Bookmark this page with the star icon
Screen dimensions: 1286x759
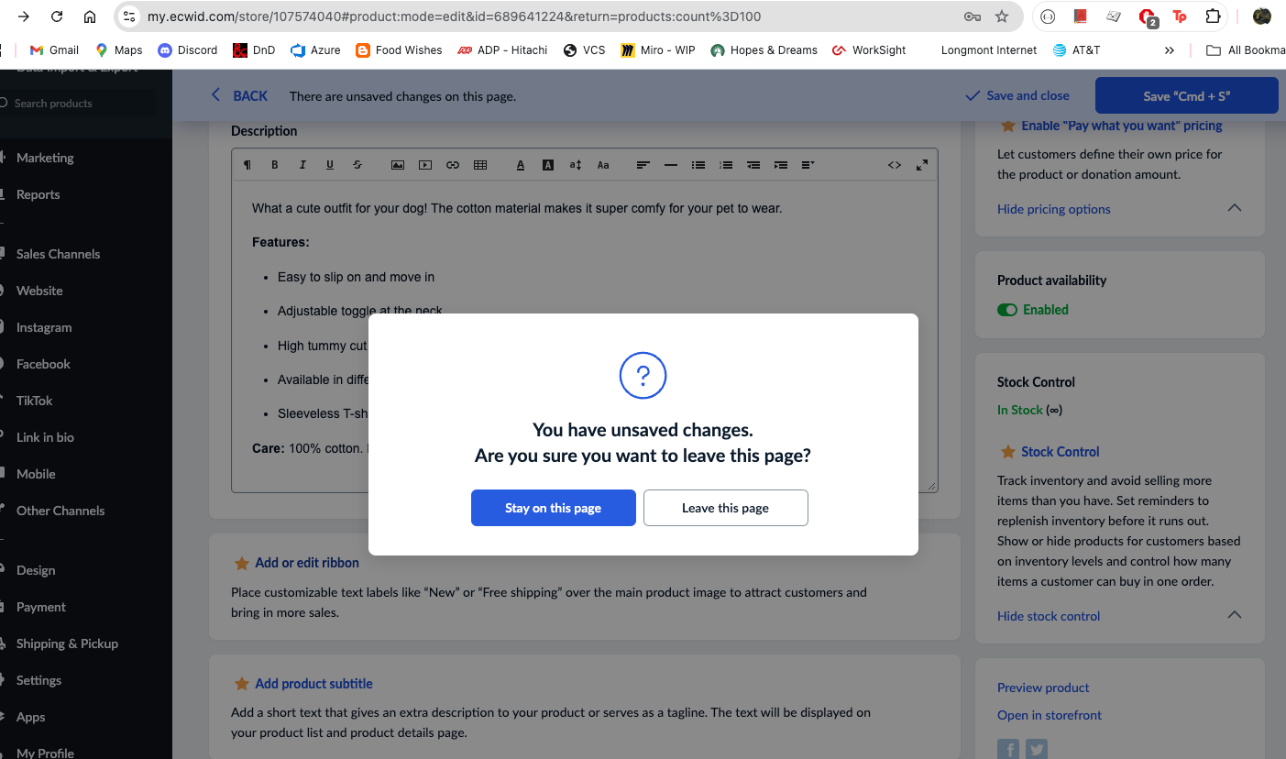pyautogui.click(x=1002, y=16)
